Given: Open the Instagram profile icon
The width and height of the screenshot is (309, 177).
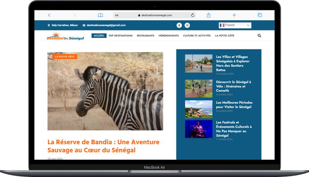Looking at the screenshot, I should 187,25.
